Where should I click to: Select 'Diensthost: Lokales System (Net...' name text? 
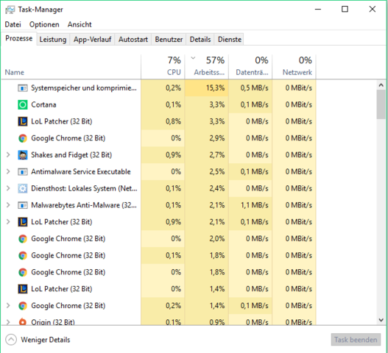pos(84,188)
